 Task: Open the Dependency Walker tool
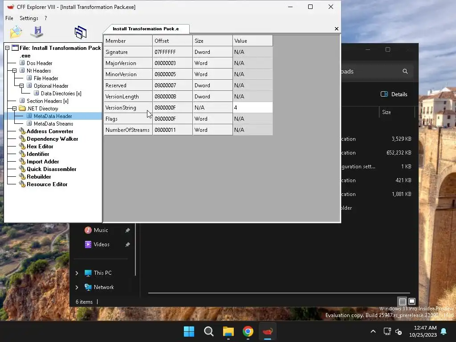[53, 139]
